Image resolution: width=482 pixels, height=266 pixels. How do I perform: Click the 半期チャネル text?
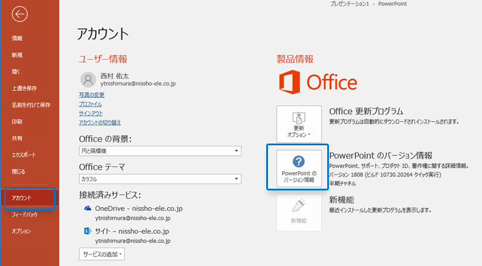tap(342, 183)
